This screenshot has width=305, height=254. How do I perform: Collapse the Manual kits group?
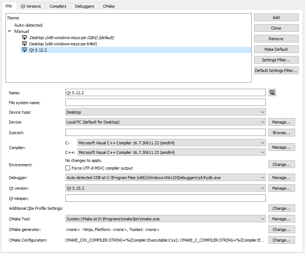tap(10, 31)
